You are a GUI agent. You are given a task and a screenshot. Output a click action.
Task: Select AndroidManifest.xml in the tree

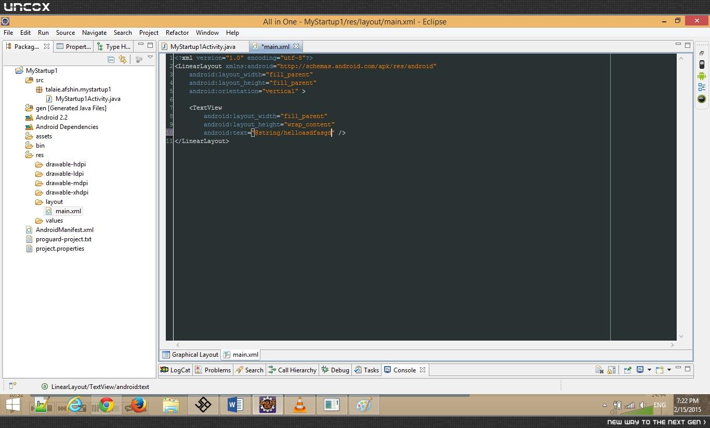[64, 229]
